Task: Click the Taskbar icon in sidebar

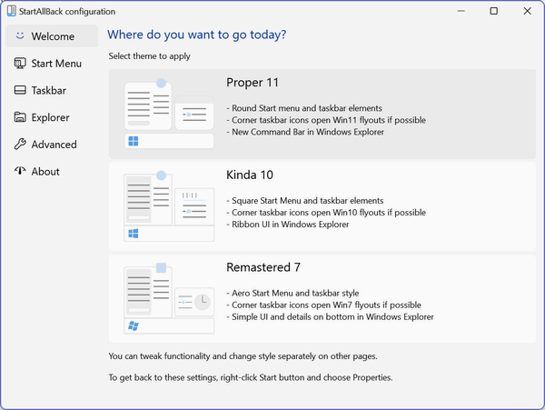Action: 20,90
